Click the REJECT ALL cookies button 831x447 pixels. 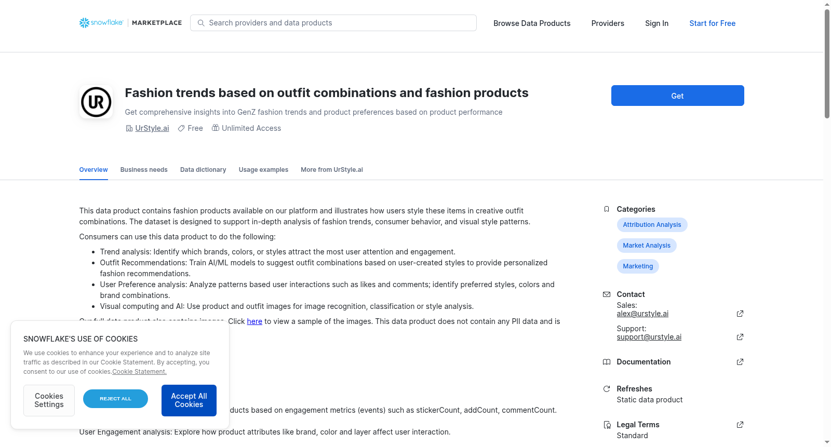pyautogui.click(x=115, y=399)
